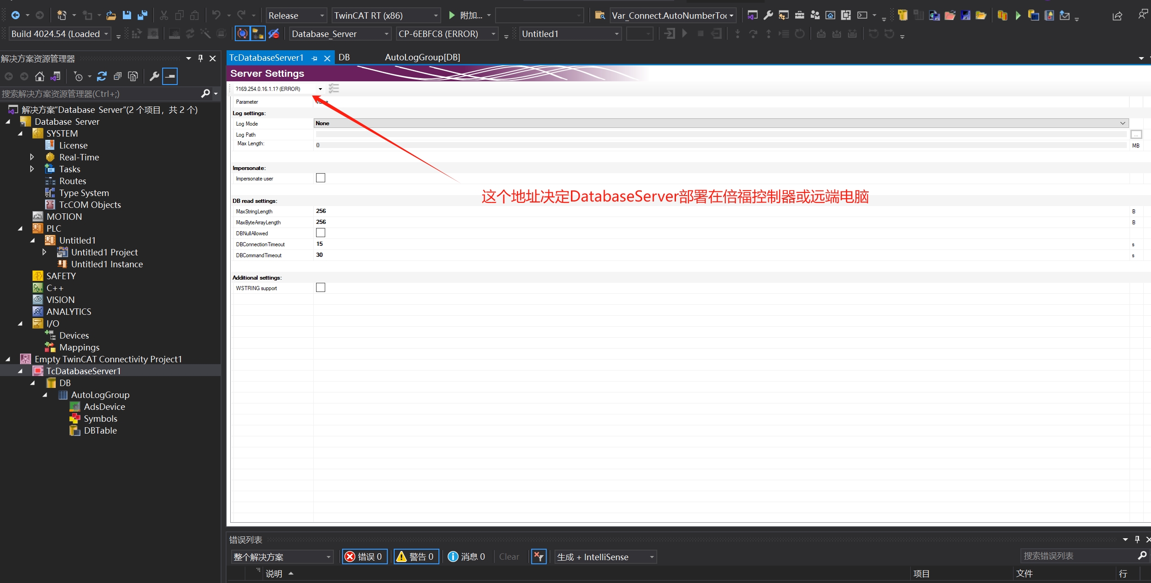Screen dimensions: 1151x583
Task: Click the wrench properties icon in Solution Explorer
Action: 154,76
